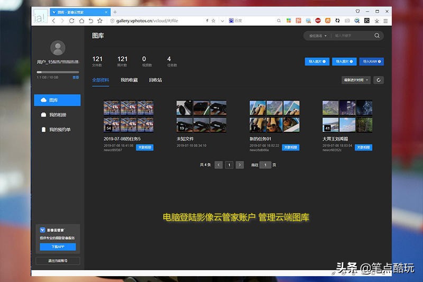The width and height of the screenshot is (423, 282).
Task: Open the 2019-07-08的任务5 thumbnail grid
Action: [128, 116]
